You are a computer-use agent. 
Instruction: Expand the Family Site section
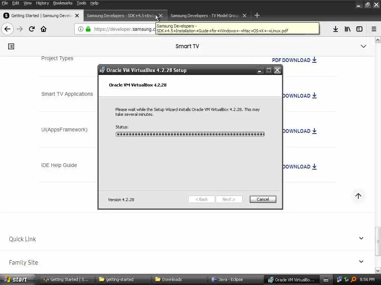pyautogui.click(x=361, y=262)
